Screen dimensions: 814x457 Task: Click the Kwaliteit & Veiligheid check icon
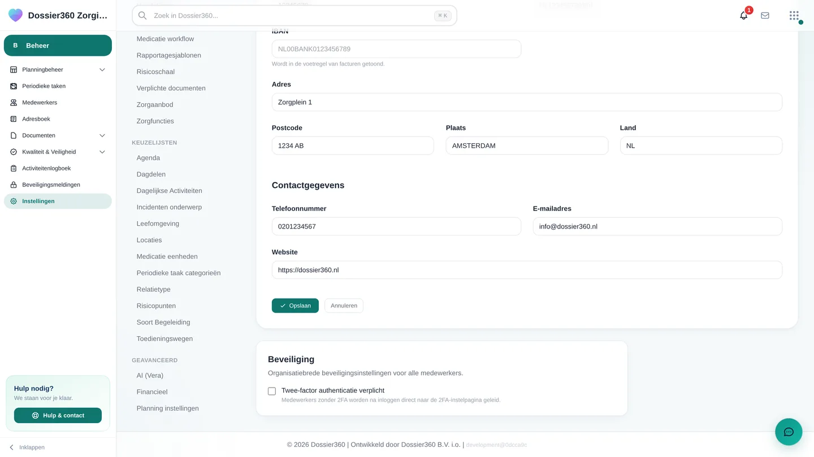[x=14, y=152]
